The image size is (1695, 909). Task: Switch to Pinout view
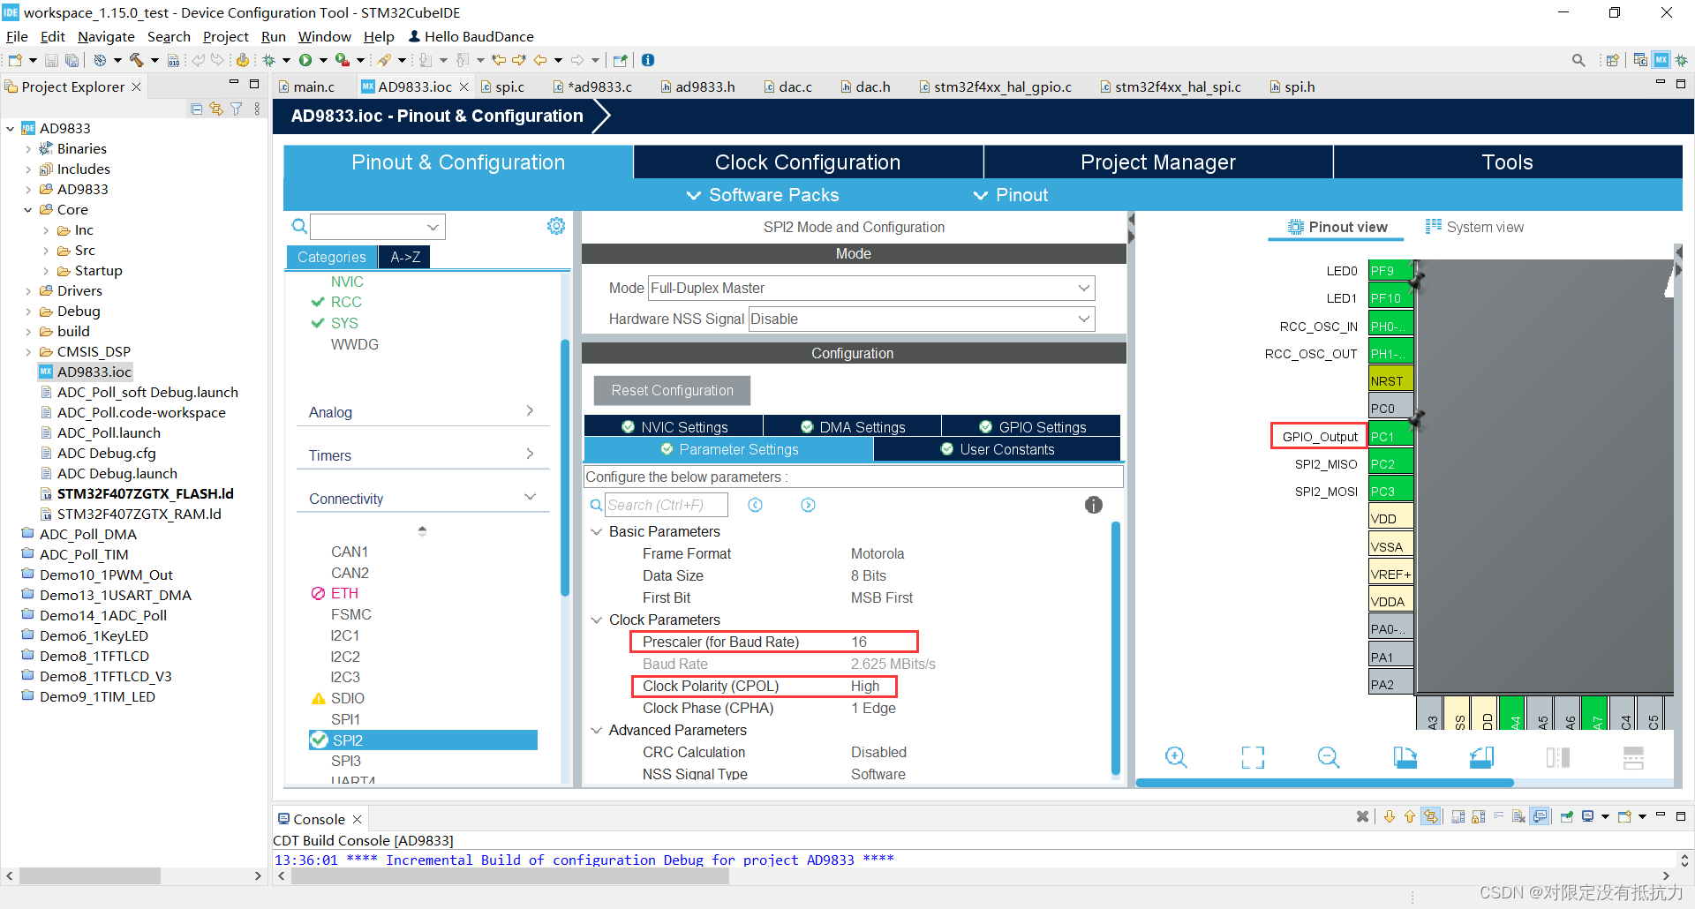(1337, 227)
